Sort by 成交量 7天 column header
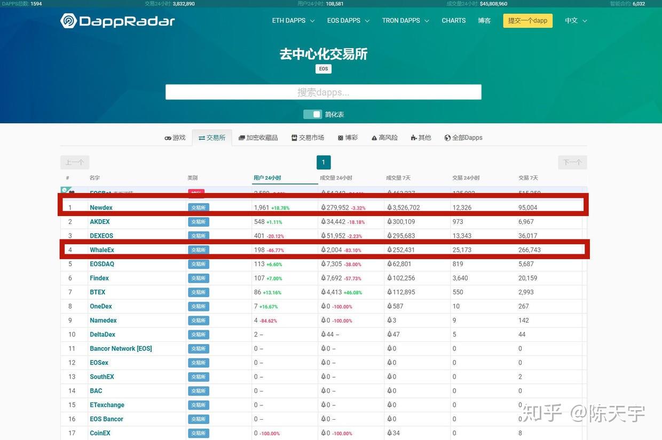662x440 pixels. pos(398,178)
